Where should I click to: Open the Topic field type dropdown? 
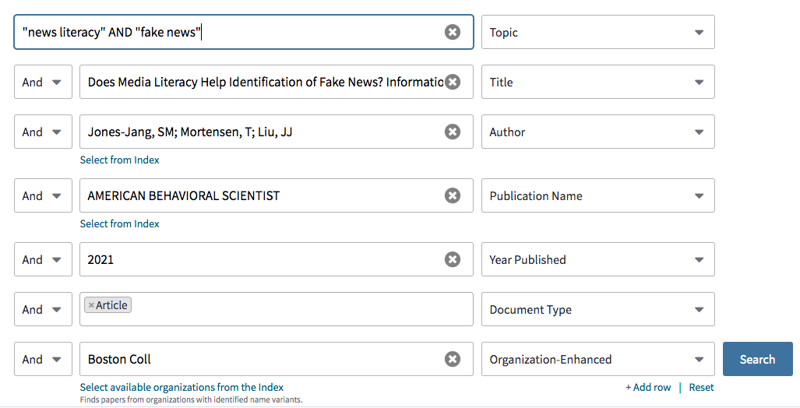[x=597, y=32]
